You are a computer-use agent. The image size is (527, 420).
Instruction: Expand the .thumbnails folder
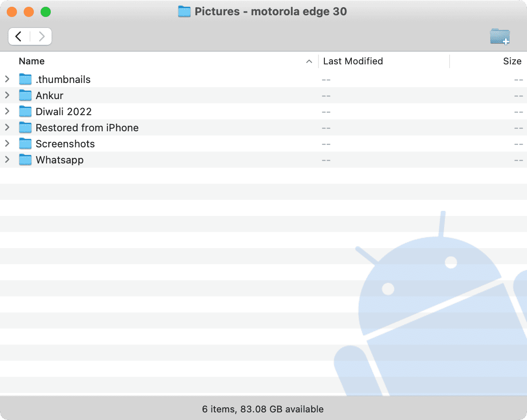pyautogui.click(x=7, y=79)
